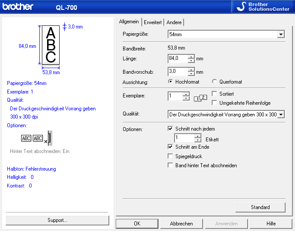Decrease the Exemplare count
295x231 pixels.
coord(186,98)
